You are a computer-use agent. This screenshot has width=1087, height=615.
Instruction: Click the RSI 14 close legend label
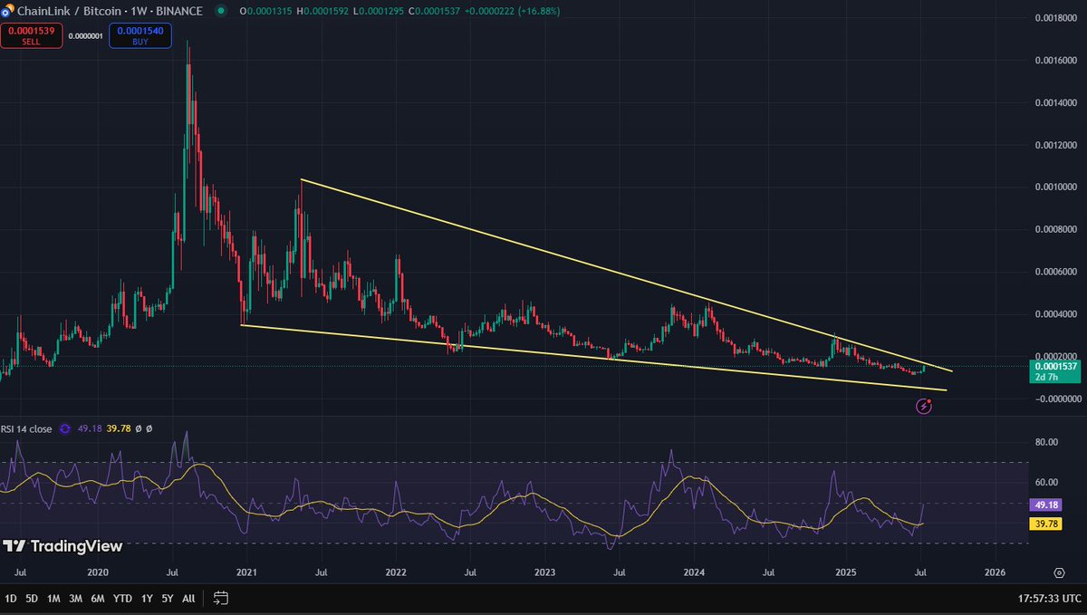(x=27, y=428)
